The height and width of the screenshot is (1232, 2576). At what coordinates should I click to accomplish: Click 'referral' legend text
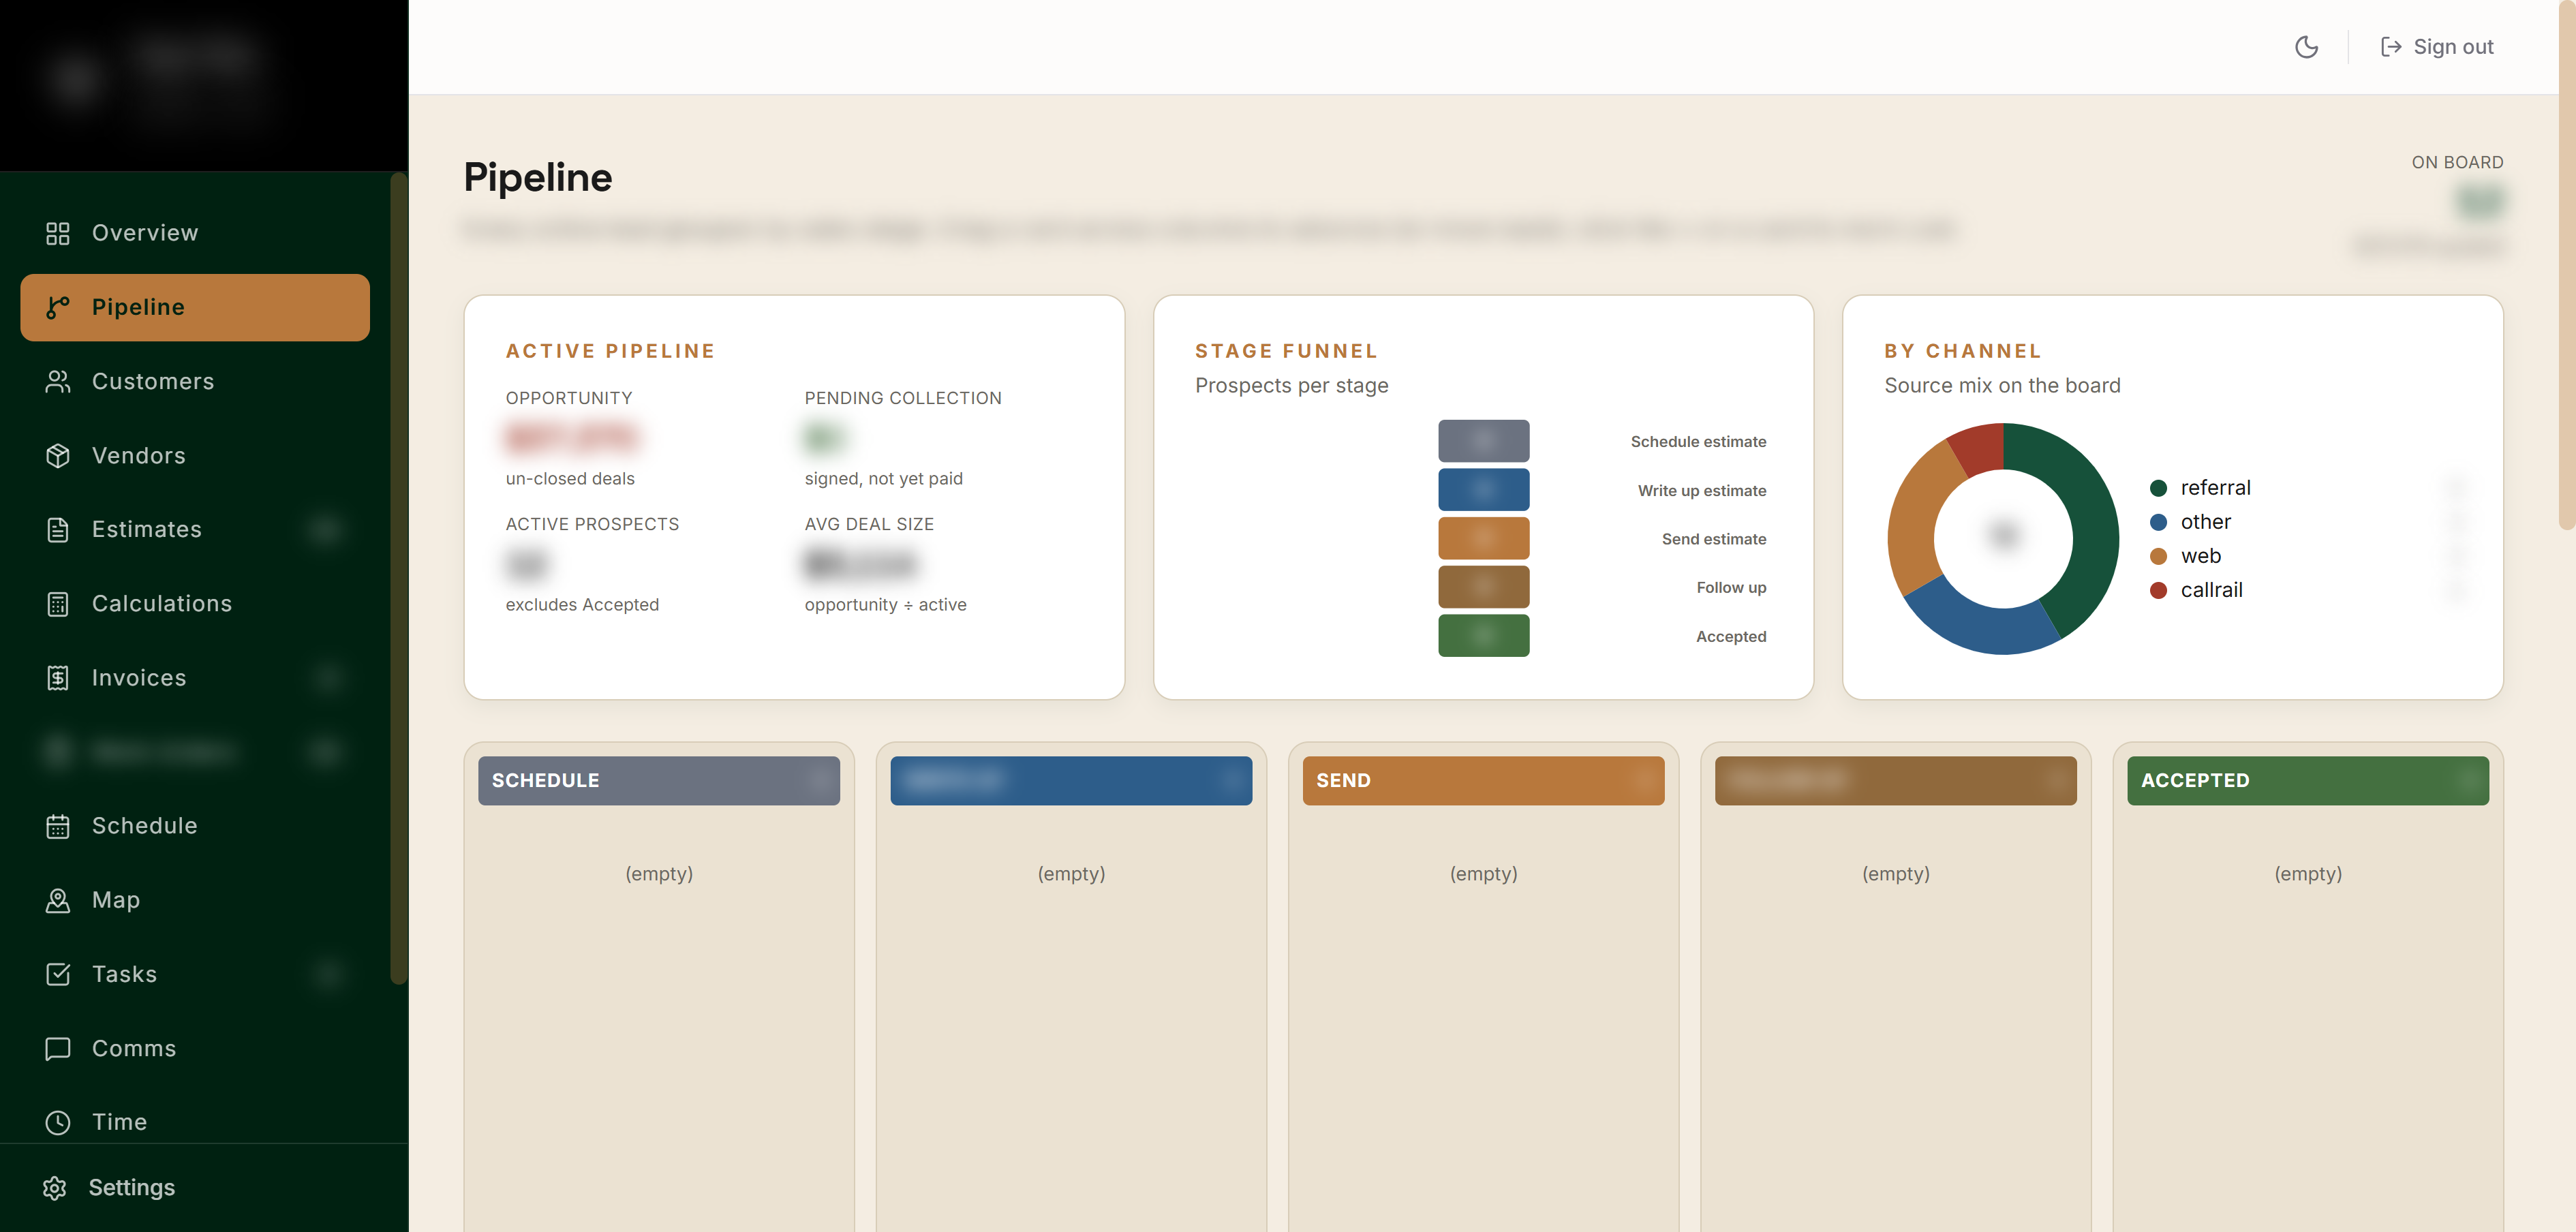click(2215, 488)
